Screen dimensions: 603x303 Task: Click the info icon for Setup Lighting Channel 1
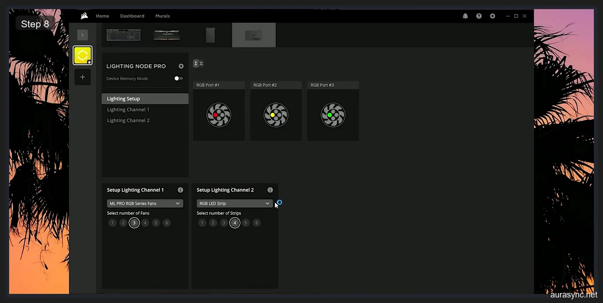coord(180,190)
